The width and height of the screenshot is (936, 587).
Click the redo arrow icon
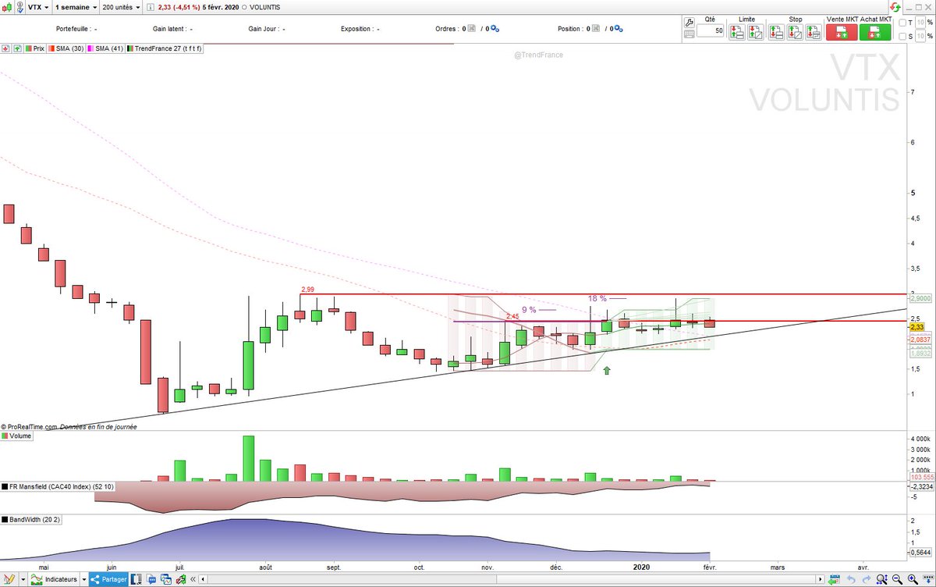[865, 579]
